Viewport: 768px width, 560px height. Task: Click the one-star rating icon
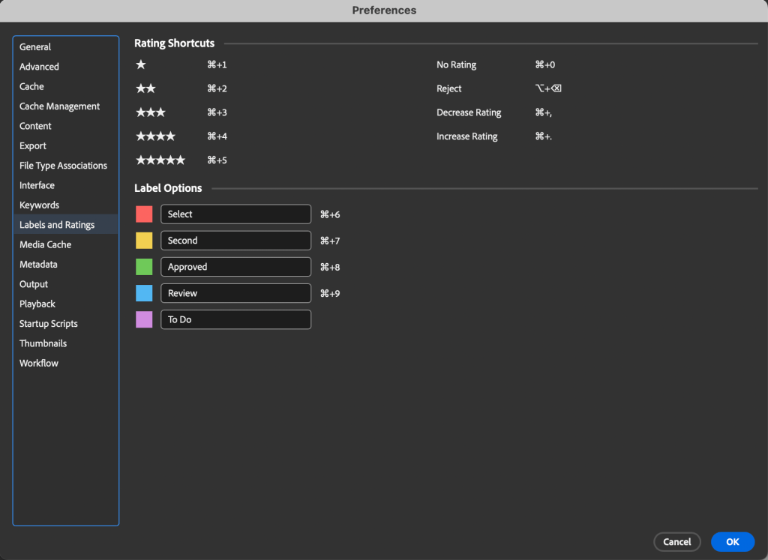tap(141, 65)
